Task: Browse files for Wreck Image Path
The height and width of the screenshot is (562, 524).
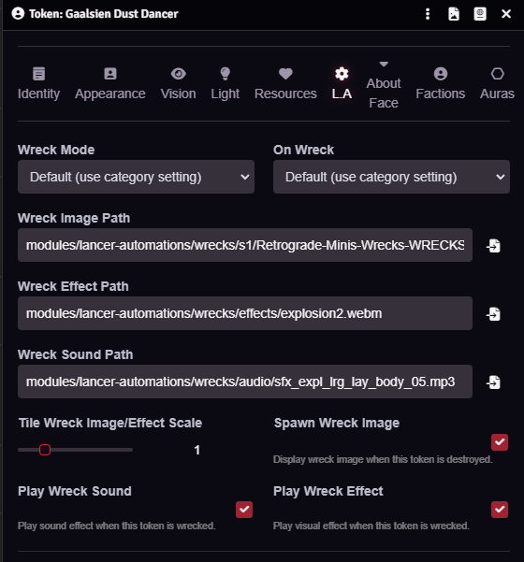Action: (x=494, y=246)
